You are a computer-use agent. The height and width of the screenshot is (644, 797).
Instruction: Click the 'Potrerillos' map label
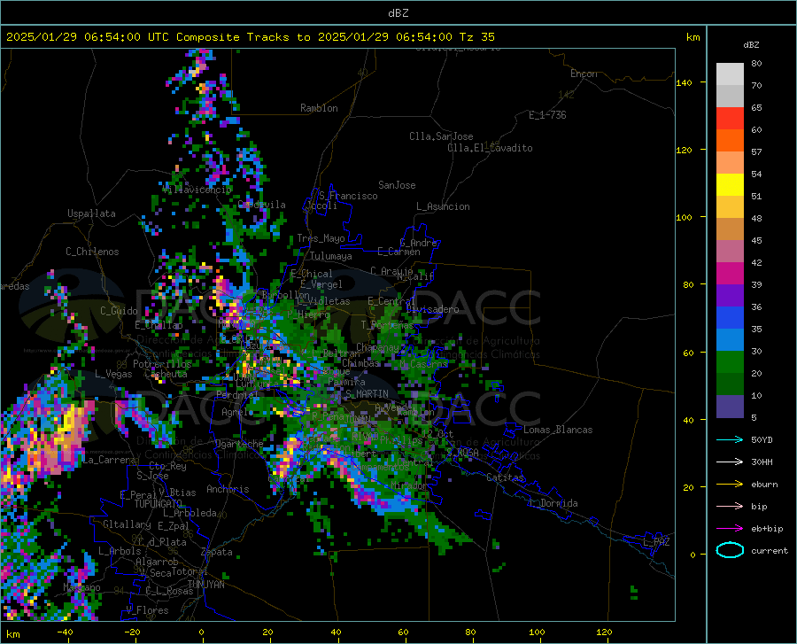pyautogui.click(x=162, y=364)
